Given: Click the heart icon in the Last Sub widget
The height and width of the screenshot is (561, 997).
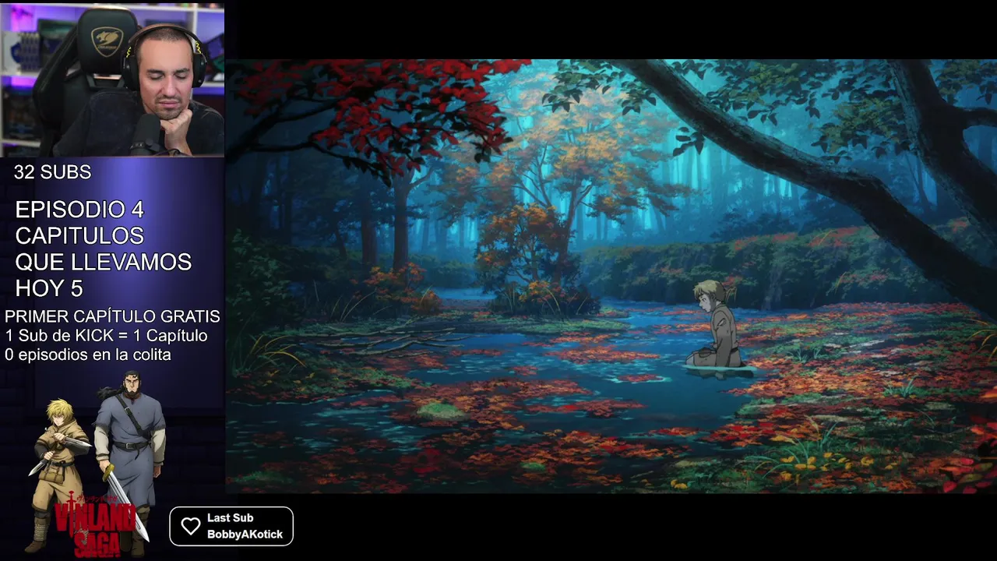Looking at the screenshot, I should click(191, 526).
